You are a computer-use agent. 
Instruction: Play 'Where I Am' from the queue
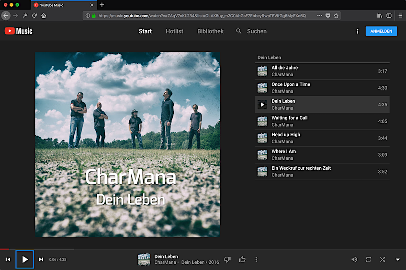point(322,155)
